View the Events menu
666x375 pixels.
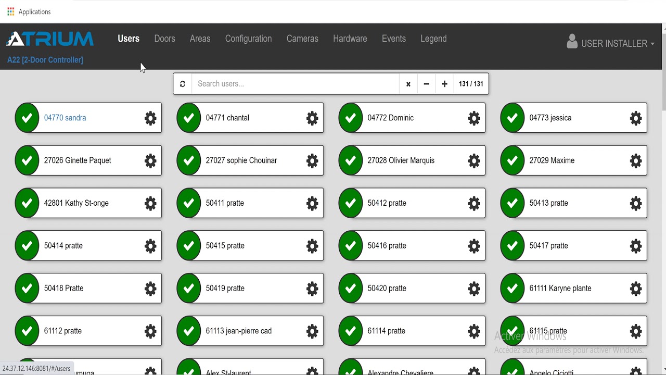394,39
